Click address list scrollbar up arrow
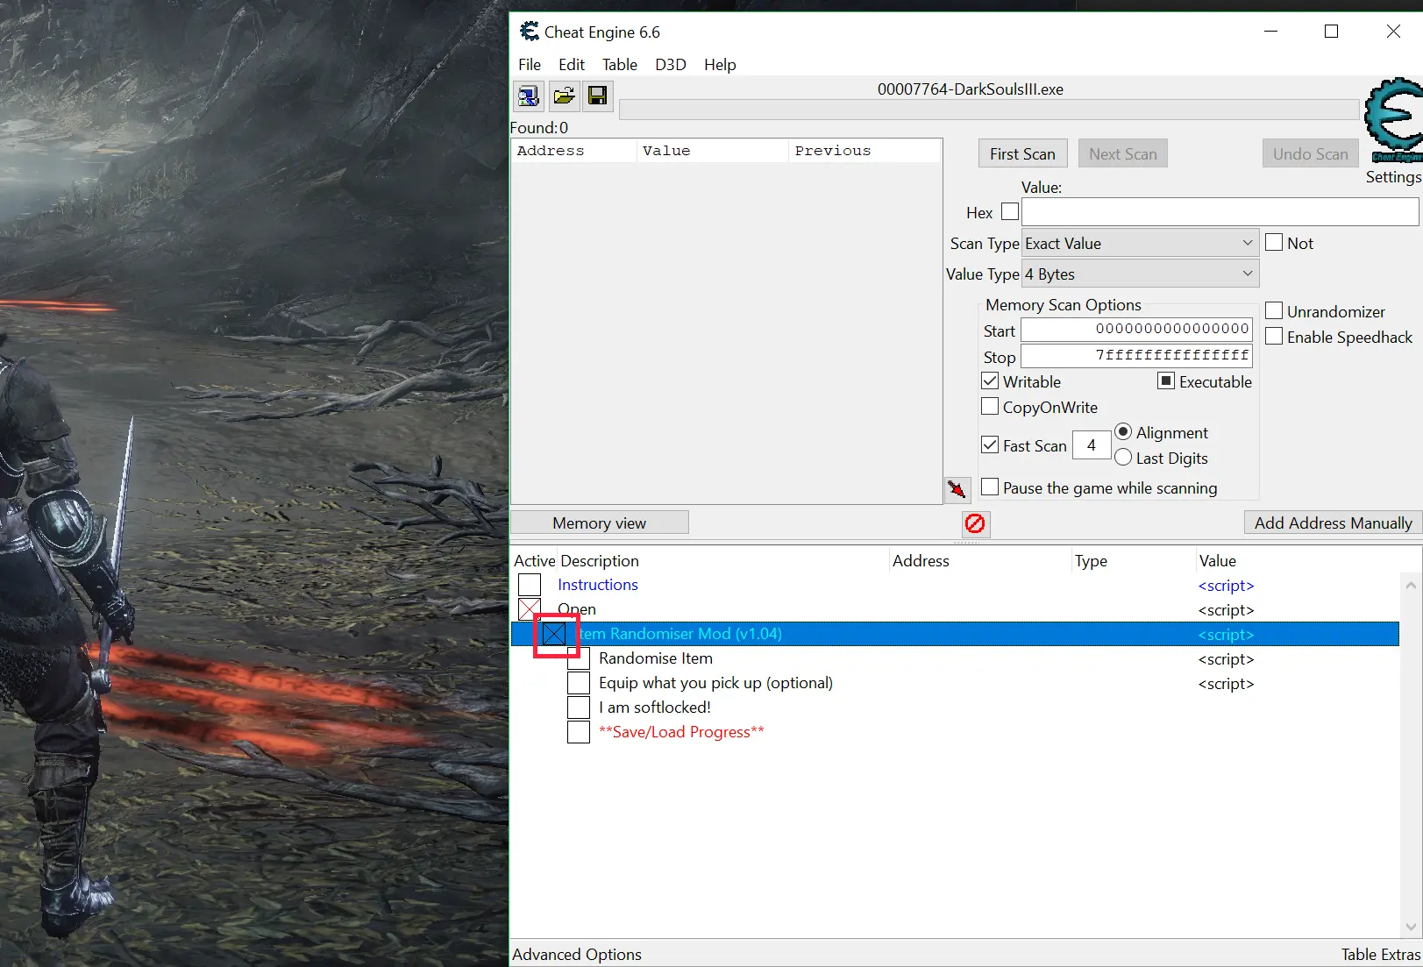1423x967 pixels. tap(1411, 586)
